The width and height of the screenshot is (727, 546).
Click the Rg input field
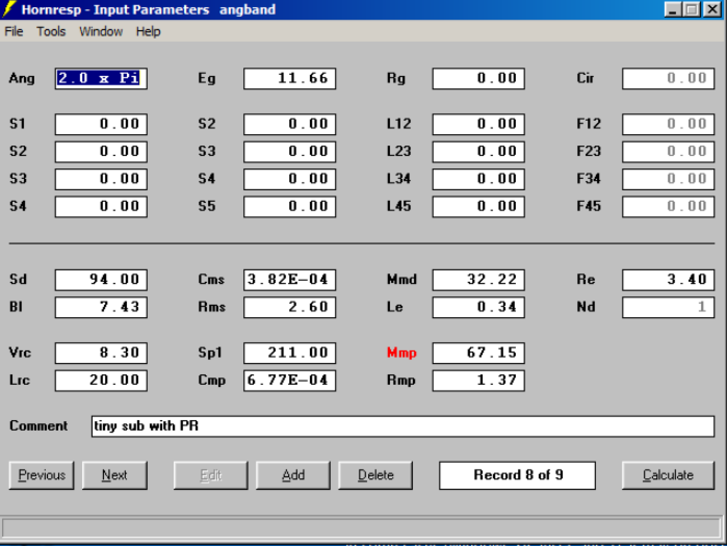478,79
